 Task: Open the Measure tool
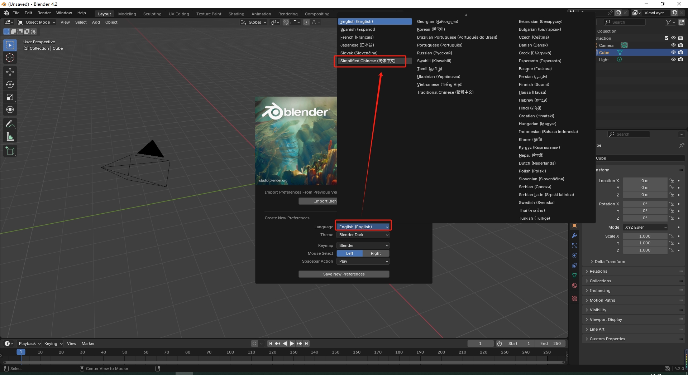point(10,136)
